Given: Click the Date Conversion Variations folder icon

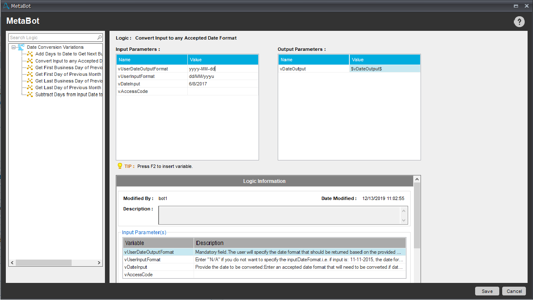Looking at the screenshot, I should coord(21,47).
